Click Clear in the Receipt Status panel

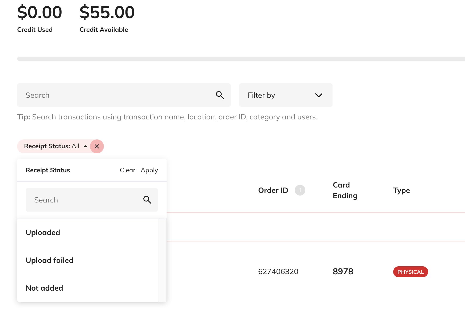(x=128, y=170)
